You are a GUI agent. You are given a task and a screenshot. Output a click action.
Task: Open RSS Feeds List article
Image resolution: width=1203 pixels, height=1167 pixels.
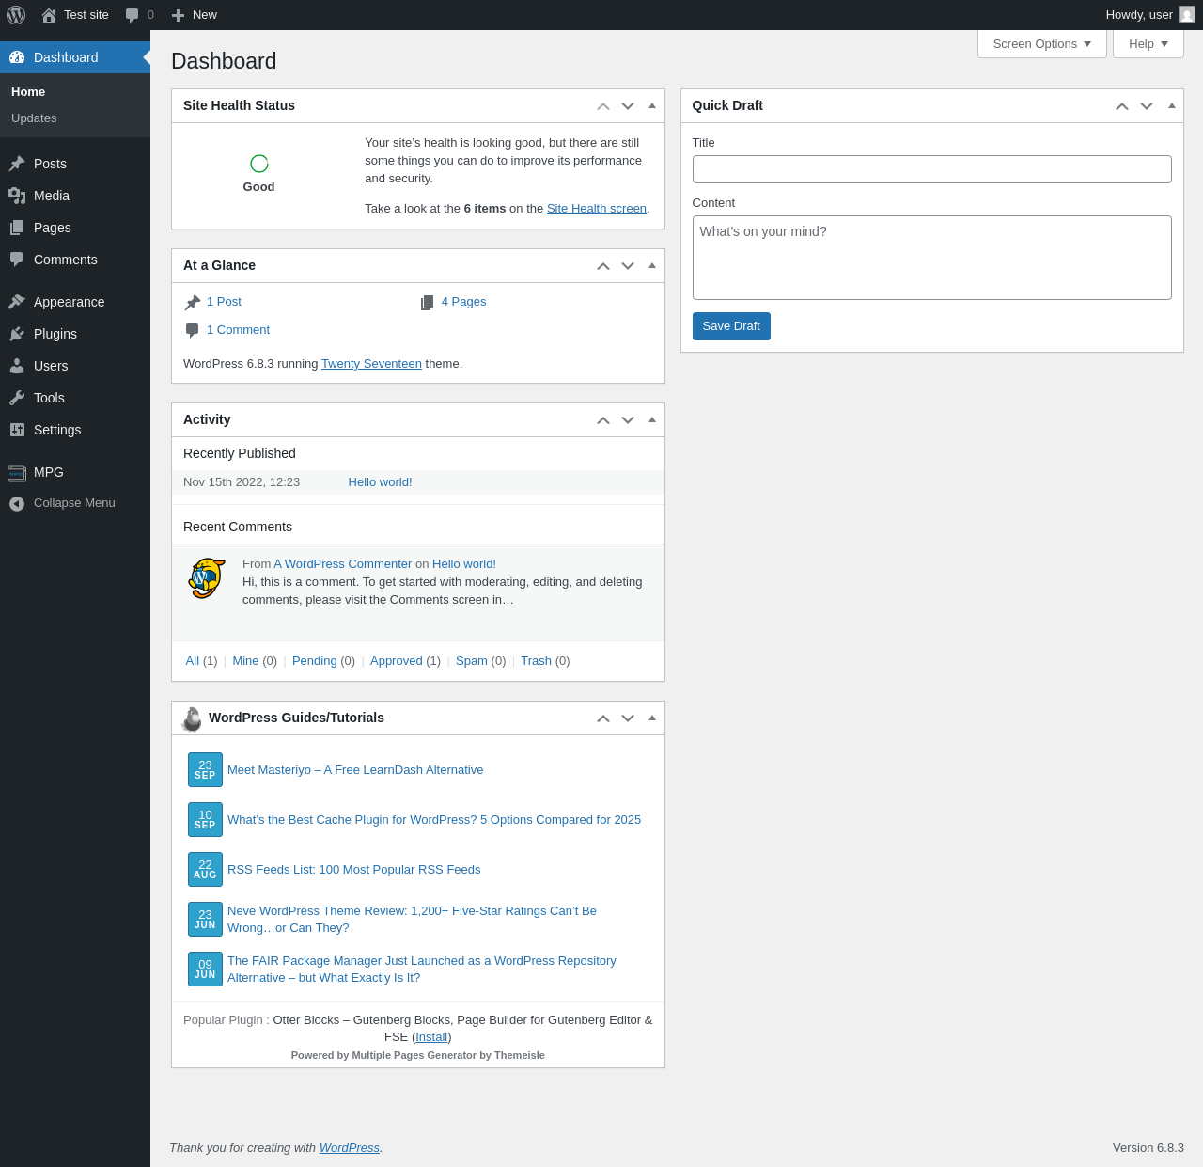point(353,870)
